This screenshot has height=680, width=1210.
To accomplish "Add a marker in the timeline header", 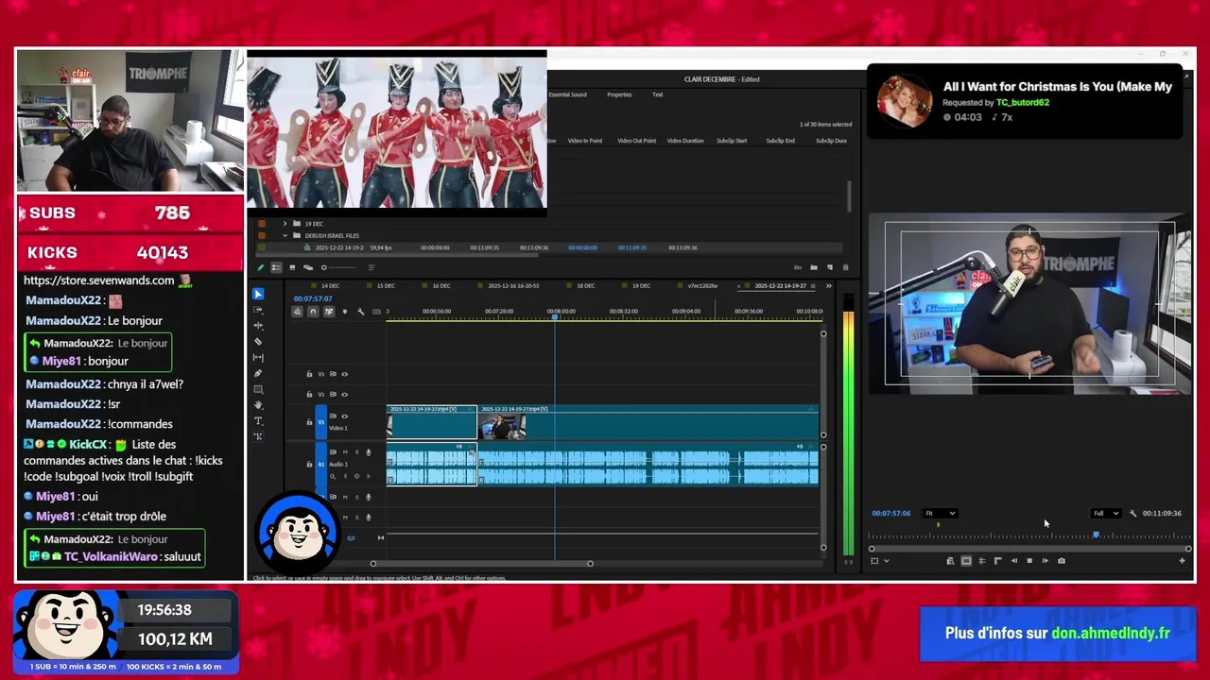I will click(x=345, y=312).
